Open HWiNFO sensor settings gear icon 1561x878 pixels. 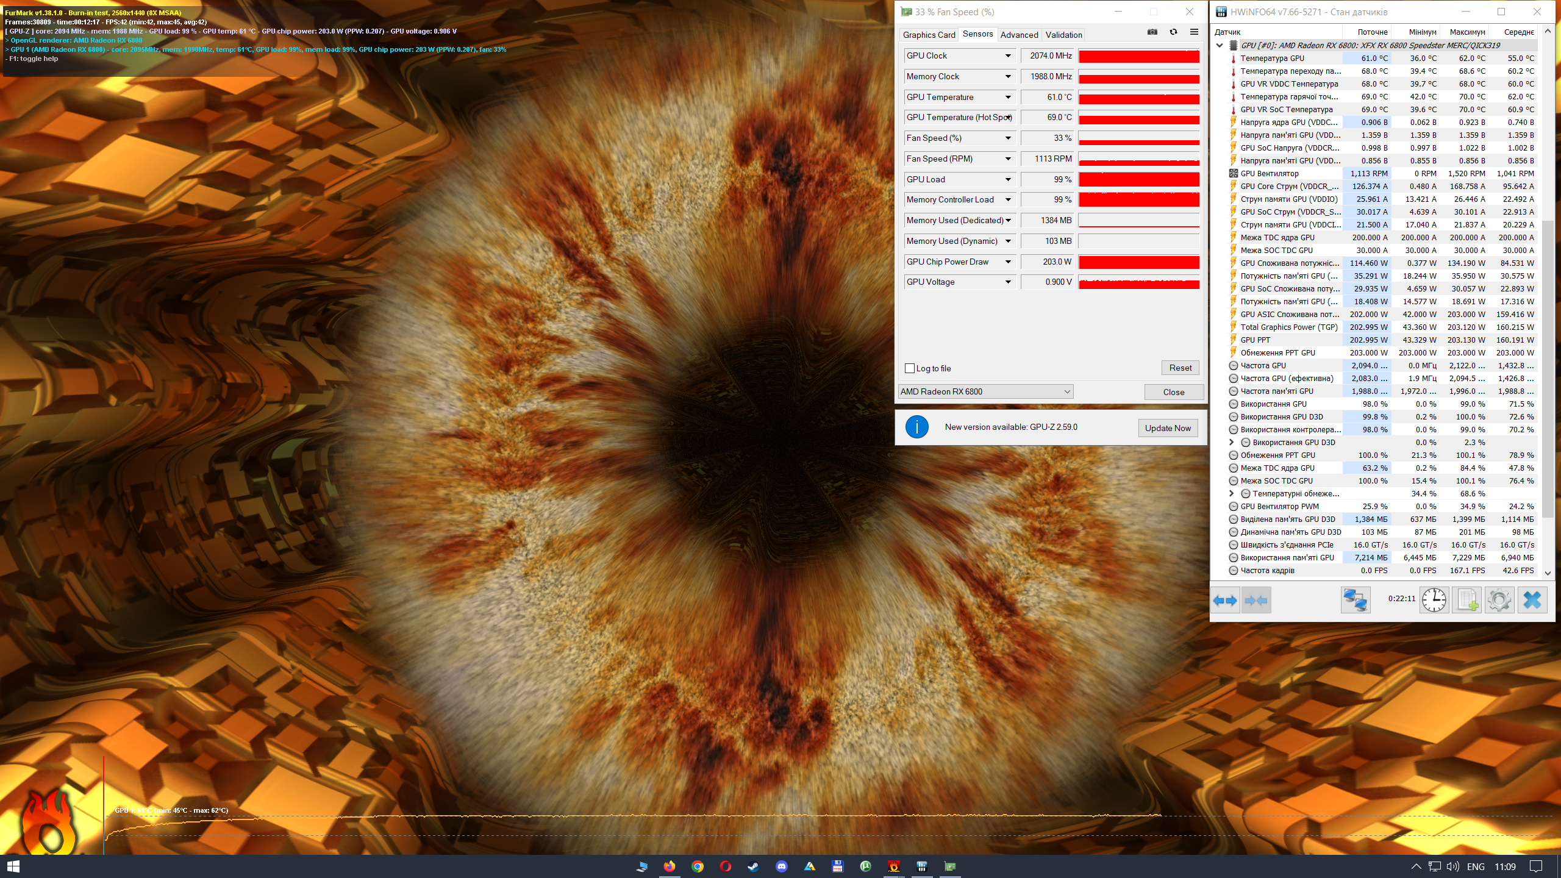pos(1499,601)
